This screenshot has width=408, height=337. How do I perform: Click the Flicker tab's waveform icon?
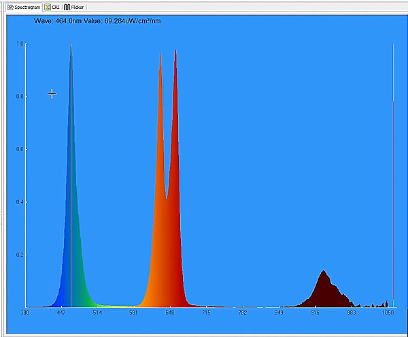67,7
